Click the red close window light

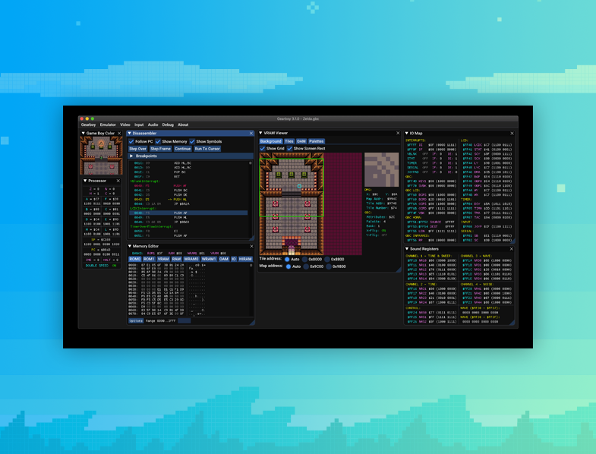(82, 119)
